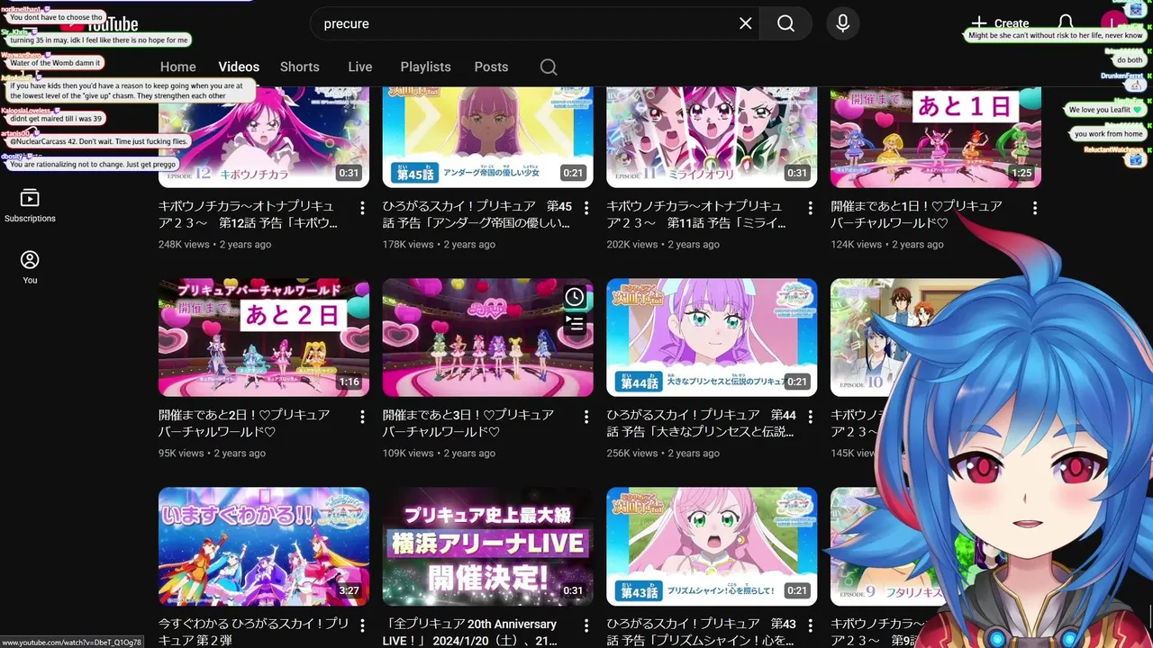Open options menu for 第43話 video
This screenshot has height=648, width=1153.
click(x=811, y=625)
